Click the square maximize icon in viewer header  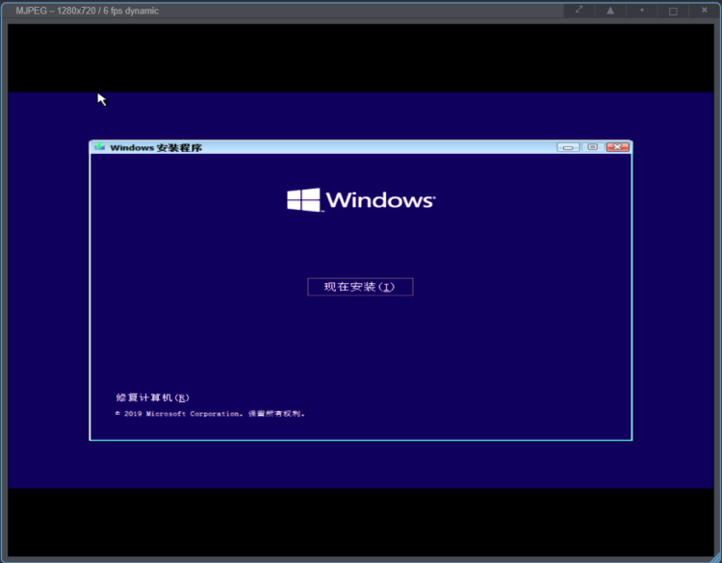673,11
